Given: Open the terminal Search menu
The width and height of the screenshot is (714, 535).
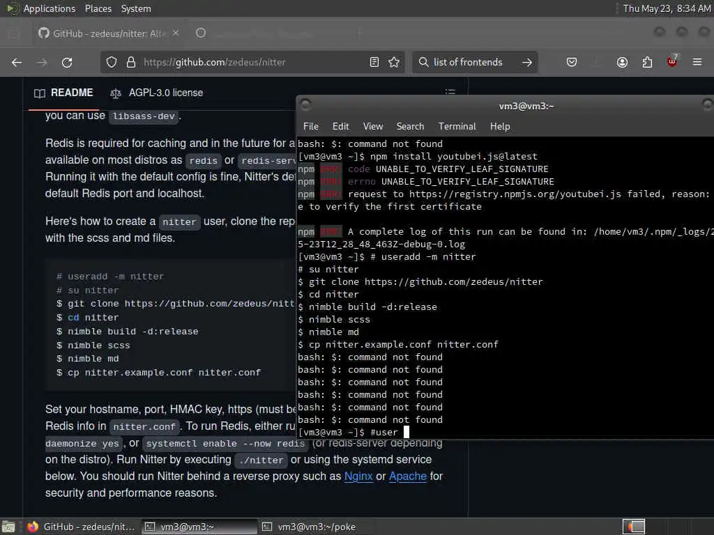Looking at the screenshot, I should pyautogui.click(x=410, y=127).
